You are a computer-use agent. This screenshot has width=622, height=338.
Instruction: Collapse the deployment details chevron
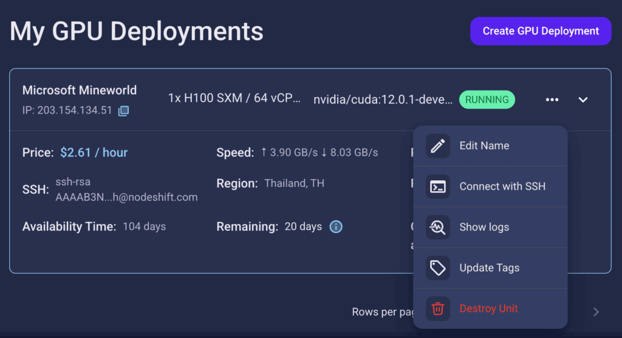pos(583,100)
